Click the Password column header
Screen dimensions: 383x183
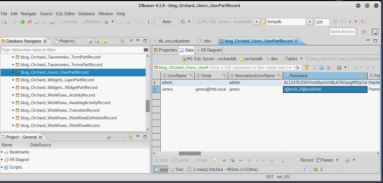click(325, 75)
